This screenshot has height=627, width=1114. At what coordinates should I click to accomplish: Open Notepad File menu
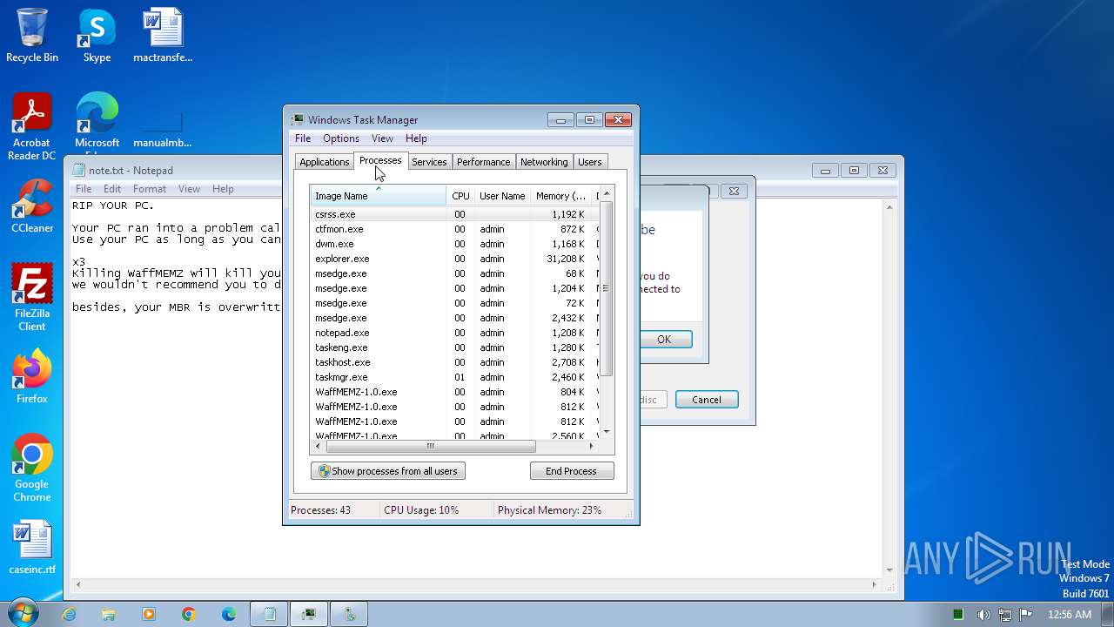coord(84,189)
